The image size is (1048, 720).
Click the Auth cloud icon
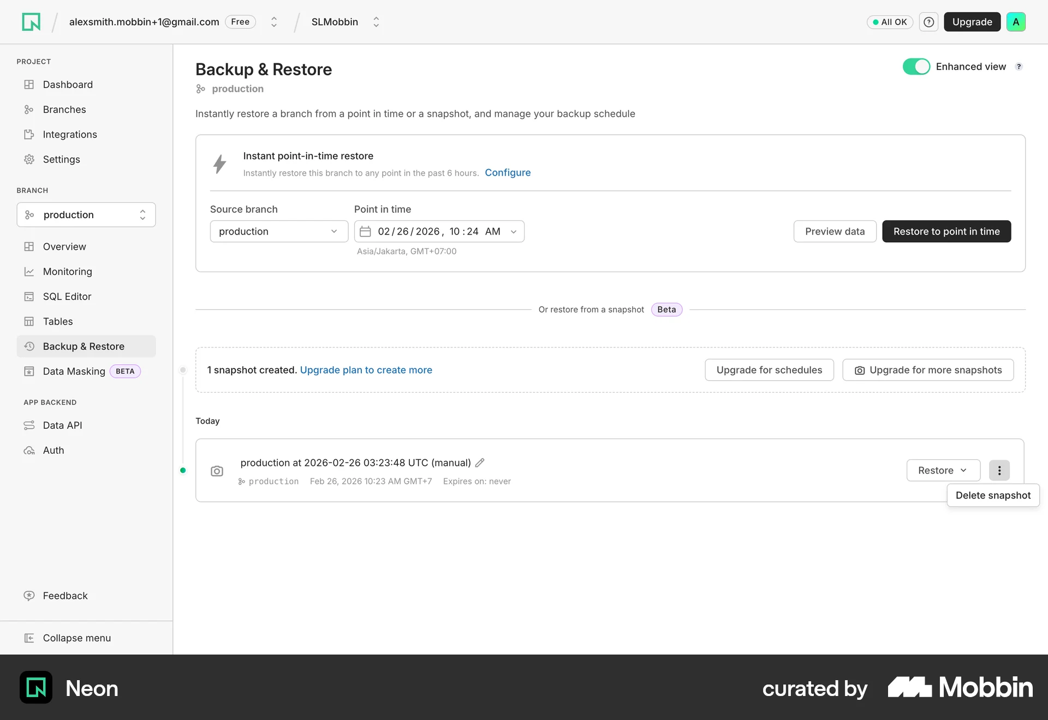click(29, 451)
